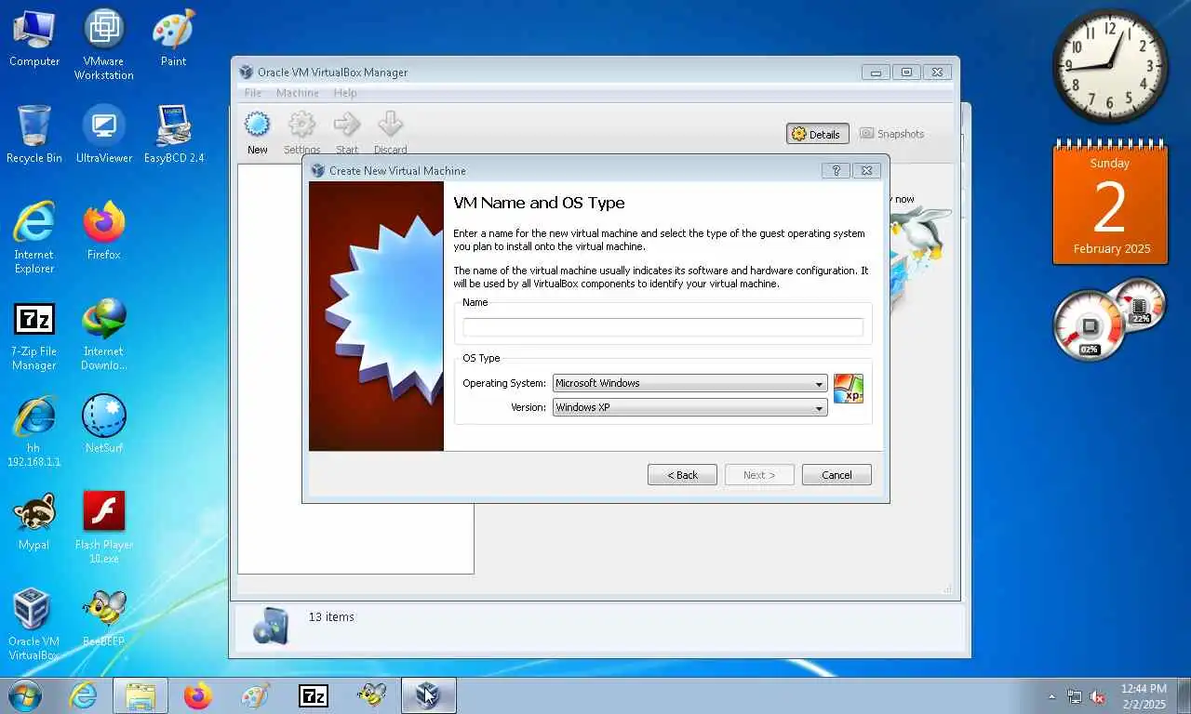Click the calendar gadget showing Sunday 2
The height and width of the screenshot is (714, 1191).
(1110, 203)
